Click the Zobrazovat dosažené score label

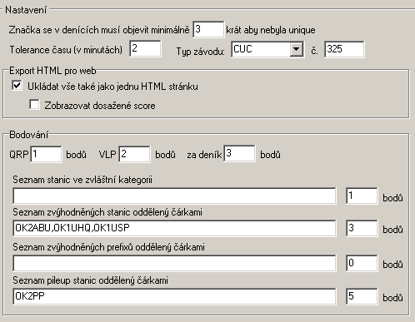click(100, 106)
